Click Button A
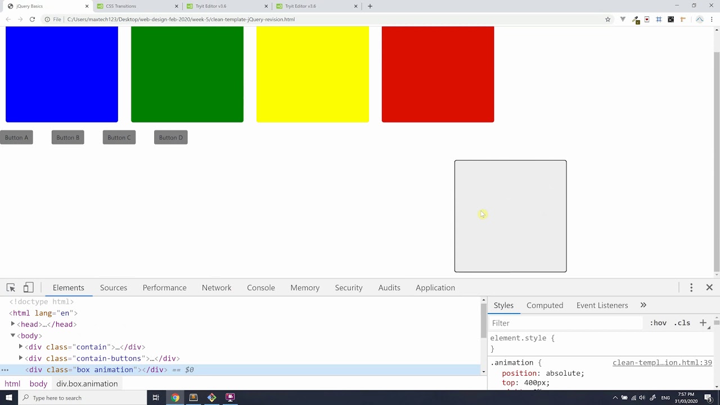This screenshot has height=405, width=720. click(16, 137)
